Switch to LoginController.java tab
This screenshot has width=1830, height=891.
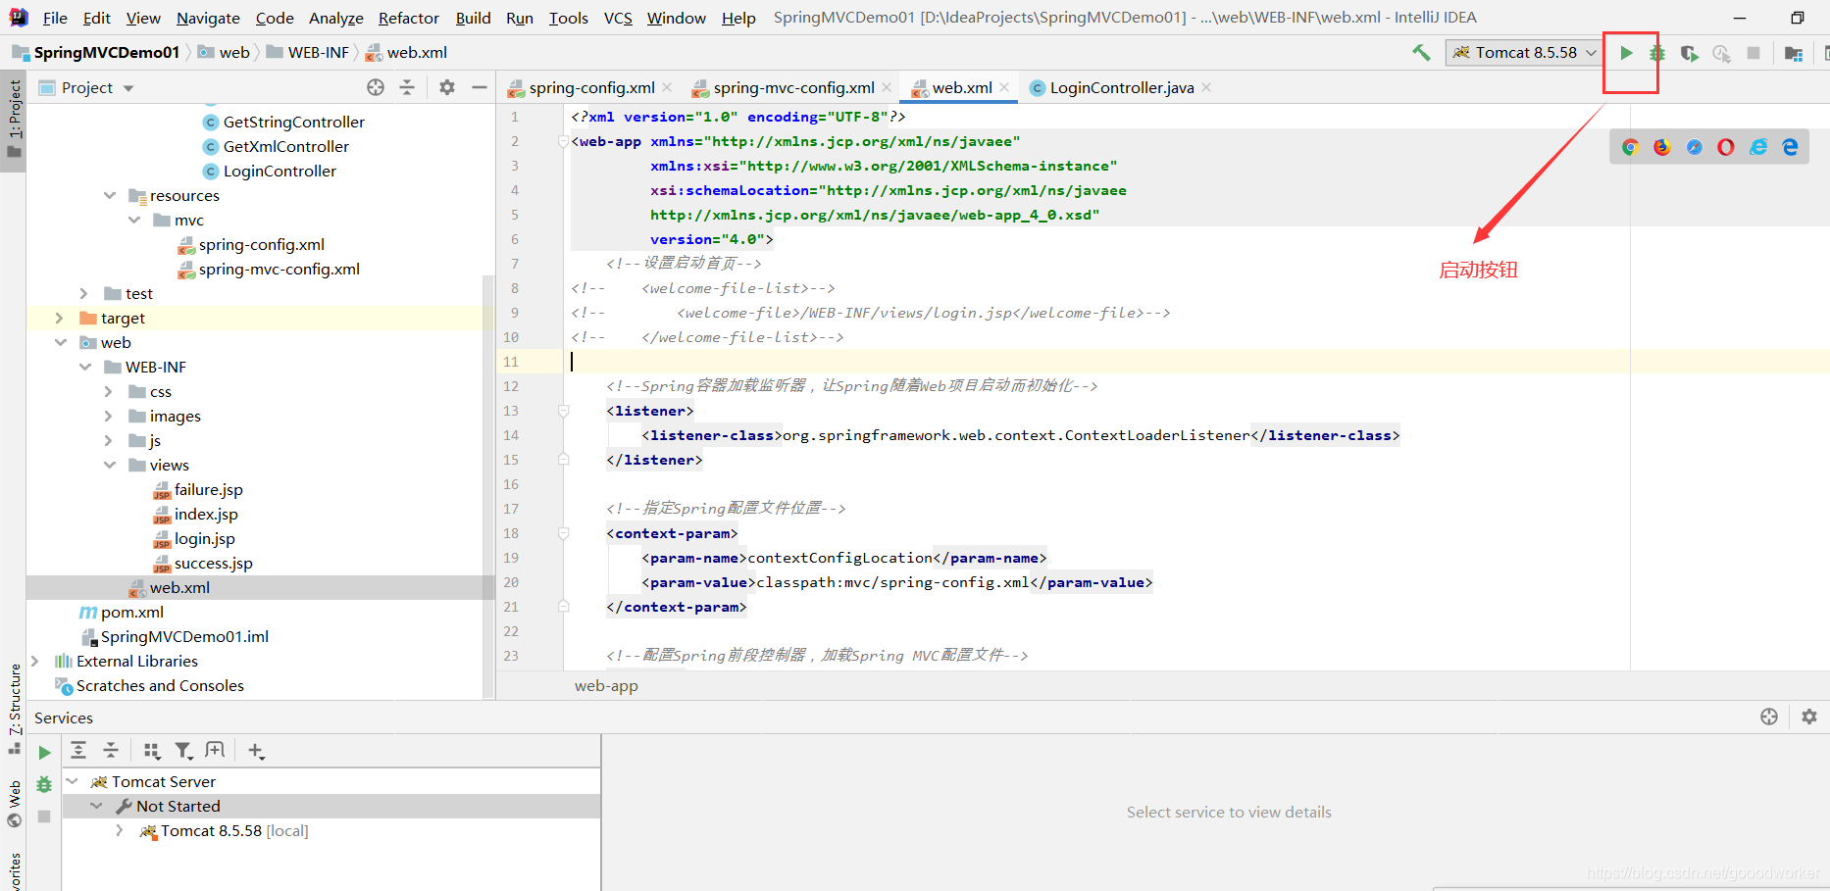tap(1122, 87)
